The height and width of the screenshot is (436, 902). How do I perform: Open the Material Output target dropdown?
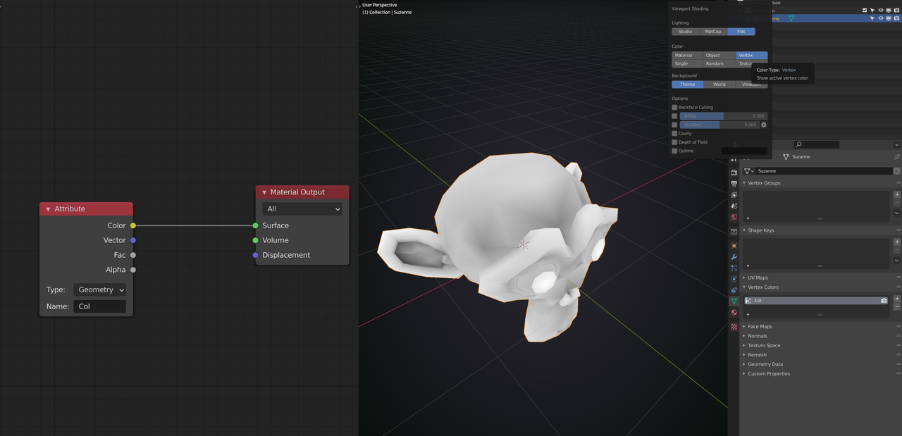coord(302,209)
